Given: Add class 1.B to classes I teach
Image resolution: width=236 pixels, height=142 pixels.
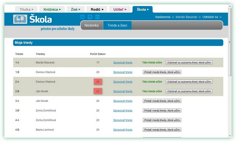Looking at the screenshot, I should (x=162, y=72).
